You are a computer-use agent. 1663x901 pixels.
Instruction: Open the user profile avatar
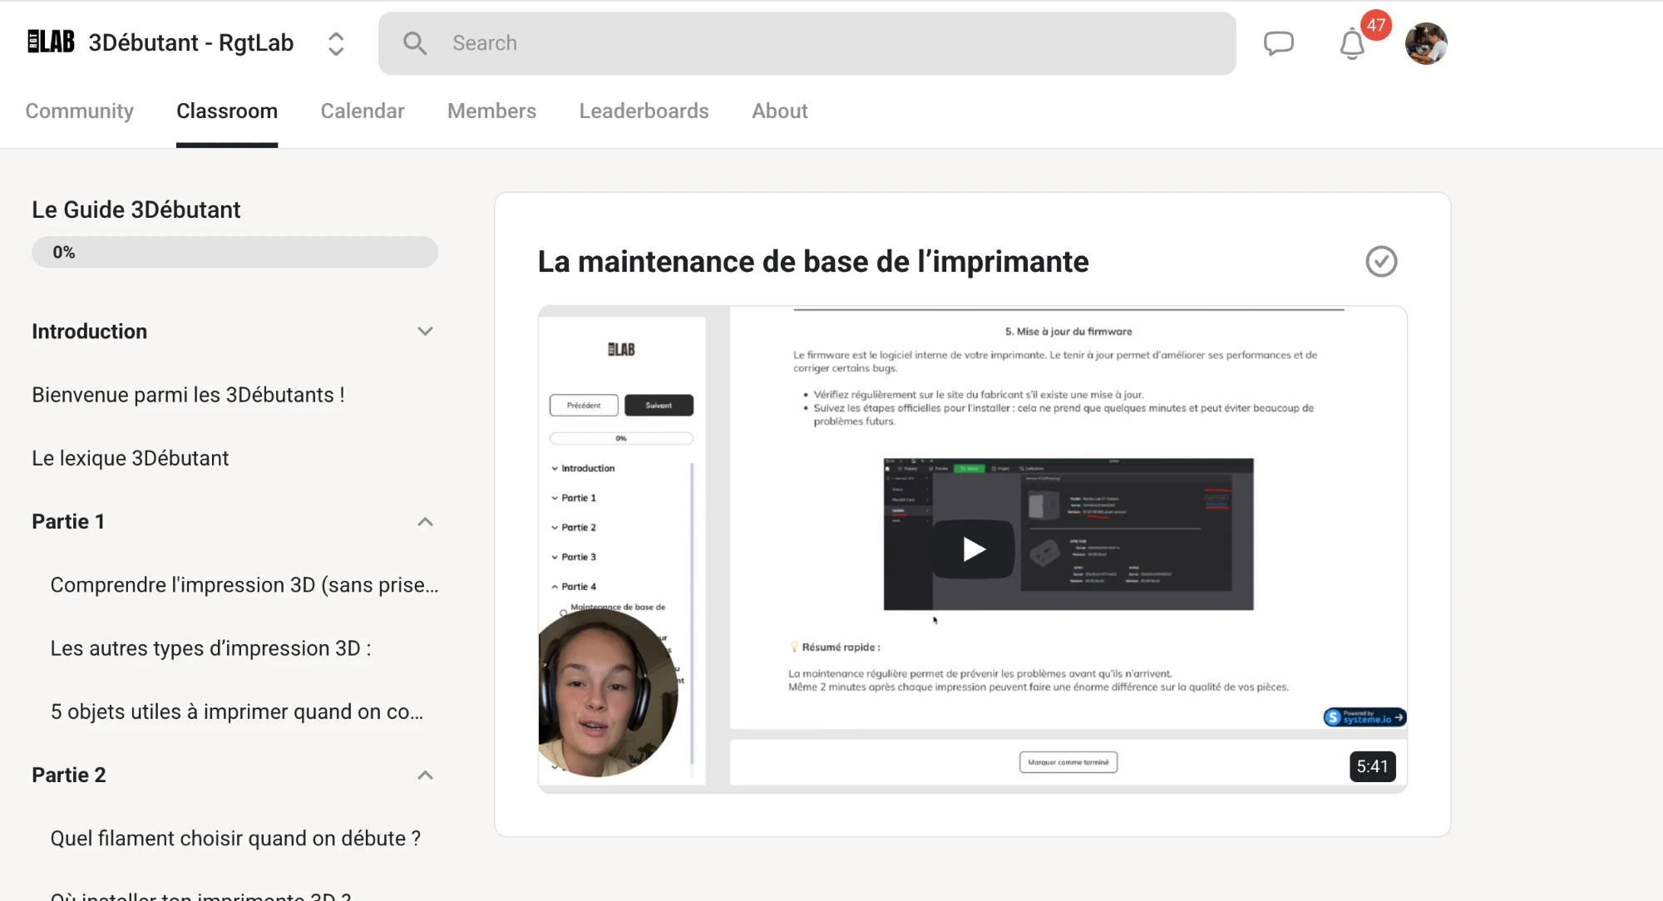pos(1426,43)
